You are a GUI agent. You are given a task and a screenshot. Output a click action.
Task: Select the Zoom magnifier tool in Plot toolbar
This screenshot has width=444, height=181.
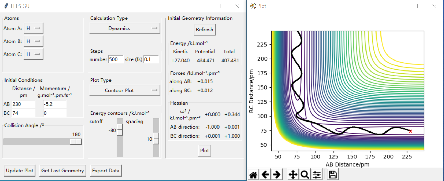pyautogui.click(x=305, y=174)
